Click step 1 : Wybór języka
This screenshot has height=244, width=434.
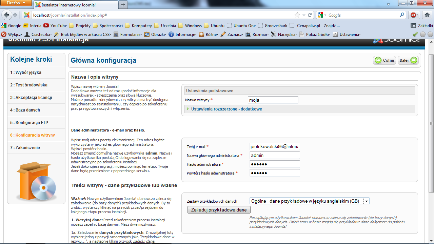[36, 73]
